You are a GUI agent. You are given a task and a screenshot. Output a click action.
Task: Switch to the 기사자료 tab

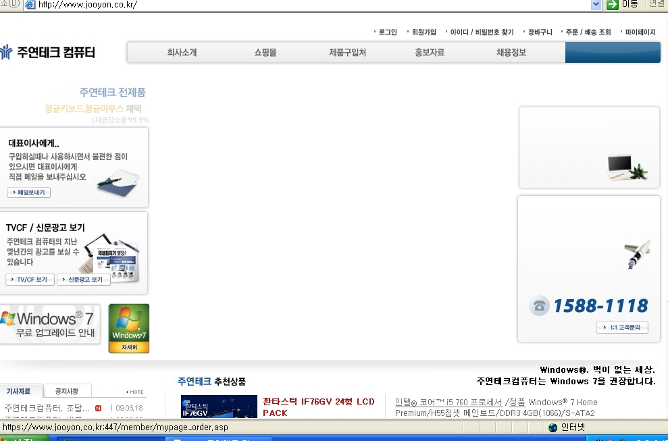click(x=20, y=391)
